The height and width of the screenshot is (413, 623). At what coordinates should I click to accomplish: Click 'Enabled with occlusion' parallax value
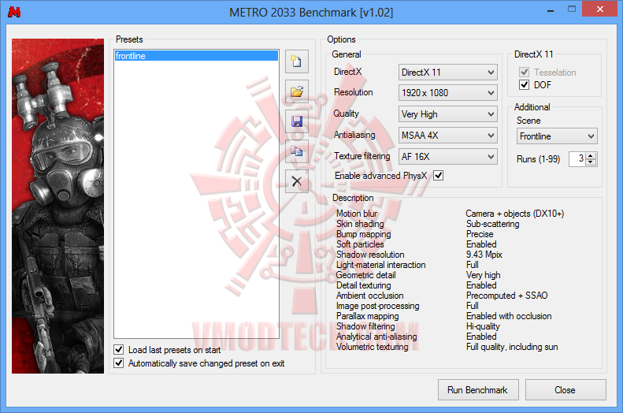point(509,316)
